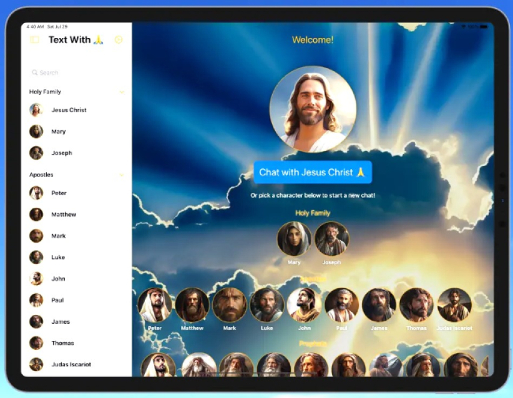Collapse the Holy Family section chevron
Screen dimensions: 513x398
[122, 92]
